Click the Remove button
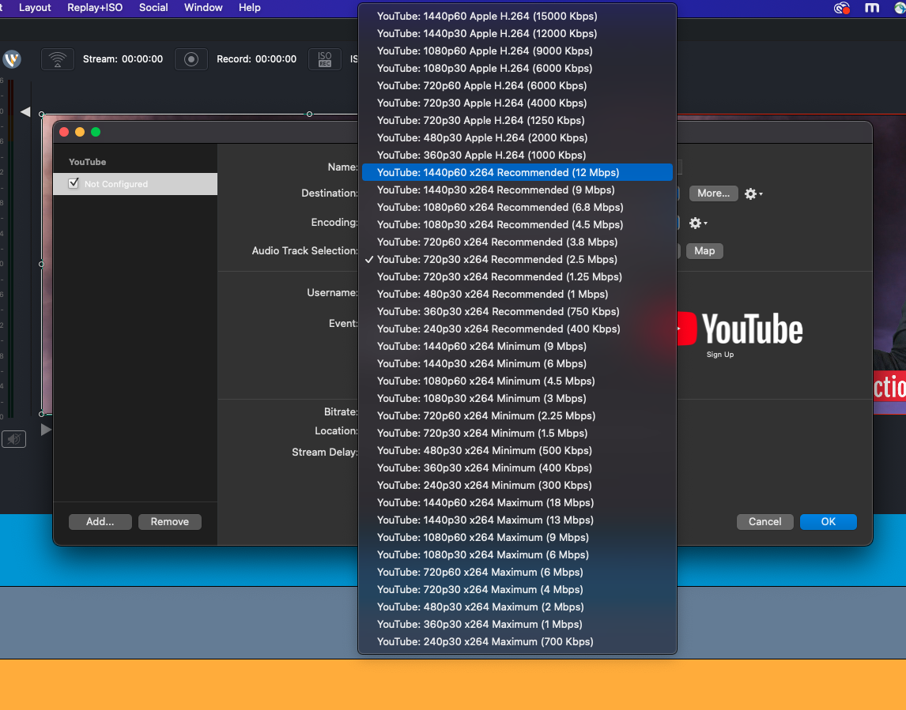 pos(170,522)
